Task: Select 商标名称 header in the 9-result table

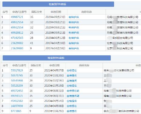Action: click(x=84, y=65)
